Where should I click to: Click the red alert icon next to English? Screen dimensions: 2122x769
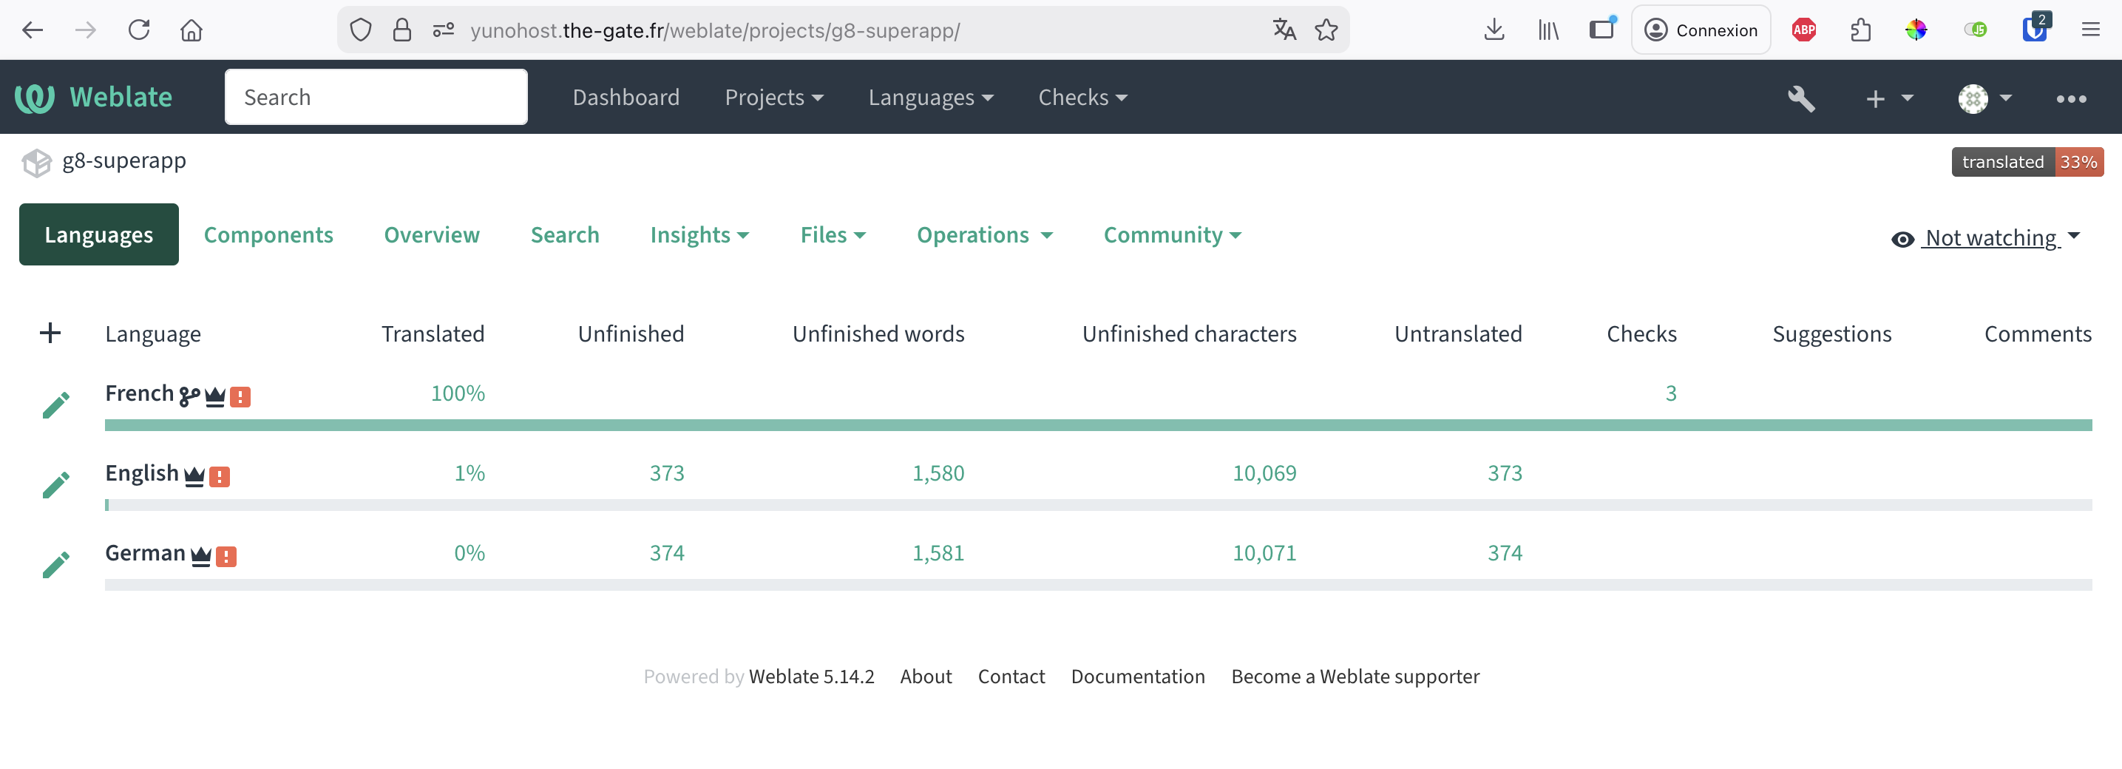coord(219,476)
